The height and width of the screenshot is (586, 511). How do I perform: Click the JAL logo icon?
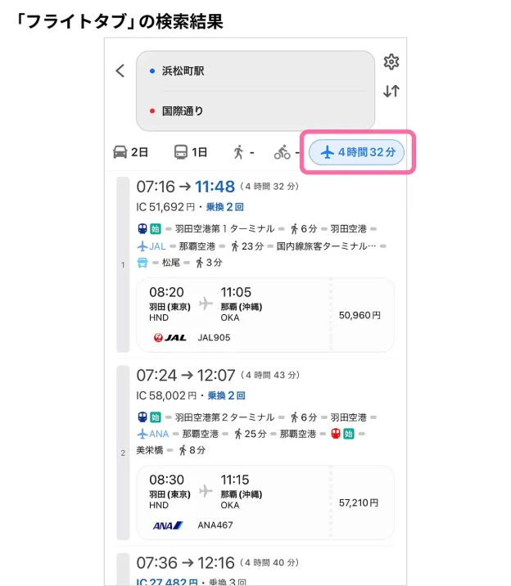pyautogui.click(x=170, y=337)
